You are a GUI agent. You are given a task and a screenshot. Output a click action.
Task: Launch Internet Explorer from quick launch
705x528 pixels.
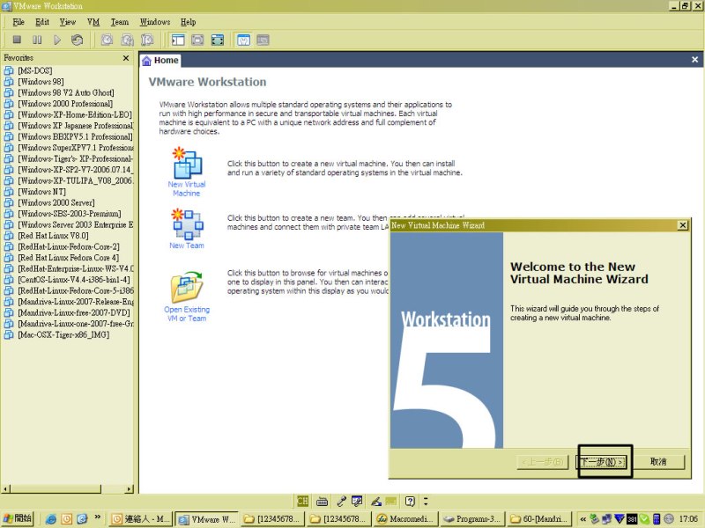pos(51,519)
